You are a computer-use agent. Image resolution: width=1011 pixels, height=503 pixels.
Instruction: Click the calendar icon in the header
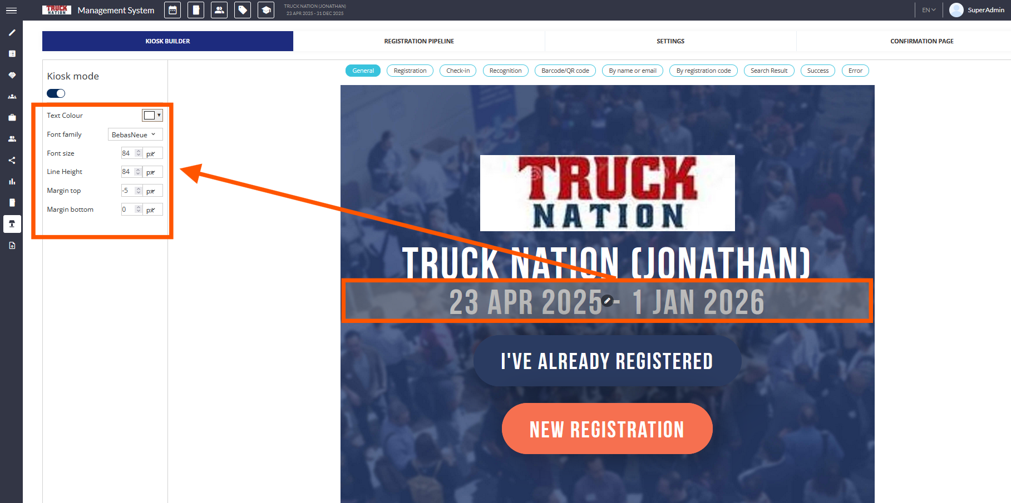point(172,10)
